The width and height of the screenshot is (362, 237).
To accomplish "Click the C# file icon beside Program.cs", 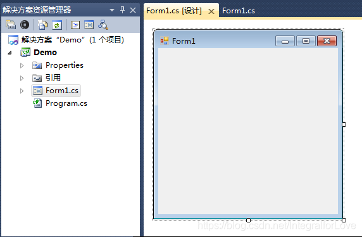I will click(37, 103).
